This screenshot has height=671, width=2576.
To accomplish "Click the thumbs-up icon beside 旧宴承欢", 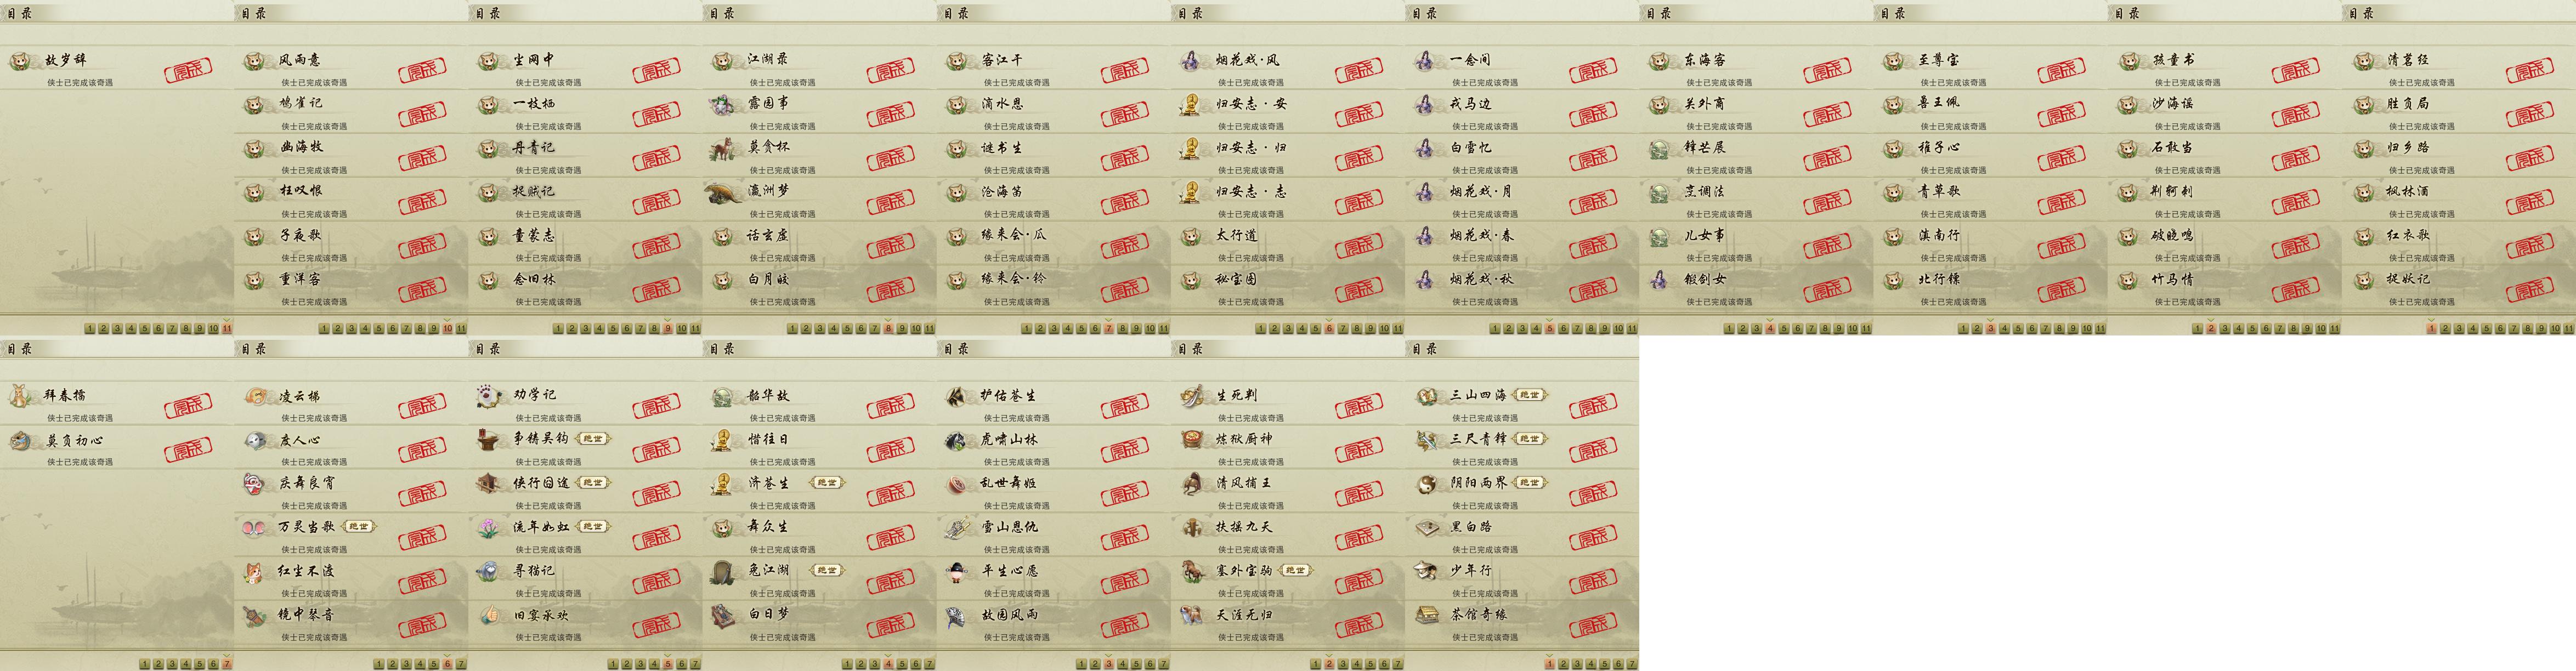I will [489, 615].
